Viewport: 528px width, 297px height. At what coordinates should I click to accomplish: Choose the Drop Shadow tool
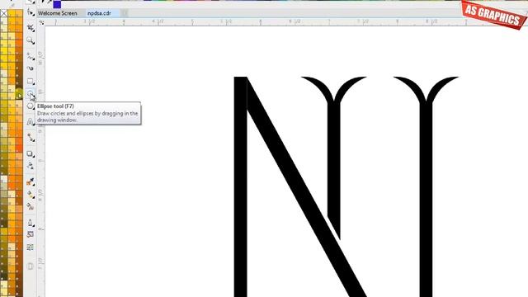click(31, 154)
